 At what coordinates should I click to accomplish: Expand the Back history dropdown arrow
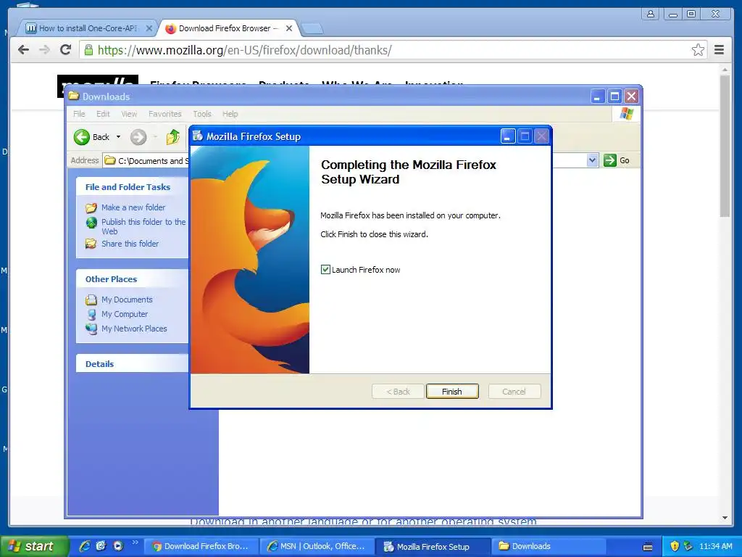118,137
